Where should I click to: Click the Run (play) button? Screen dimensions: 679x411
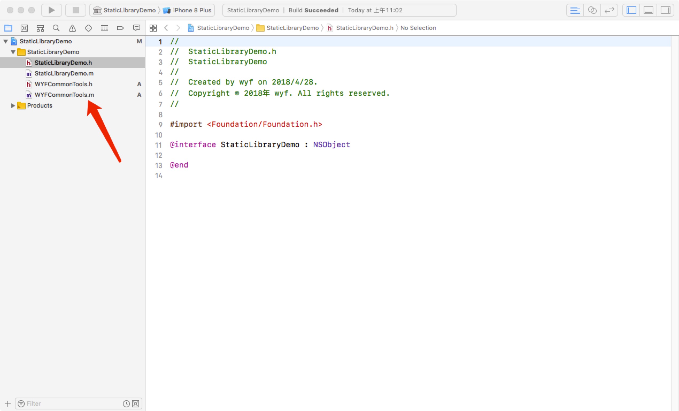(x=51, y=10)
